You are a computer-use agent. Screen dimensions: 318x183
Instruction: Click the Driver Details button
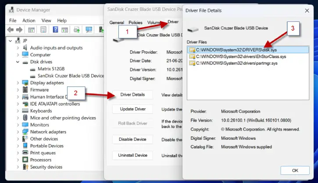click(x=132, y=94)
